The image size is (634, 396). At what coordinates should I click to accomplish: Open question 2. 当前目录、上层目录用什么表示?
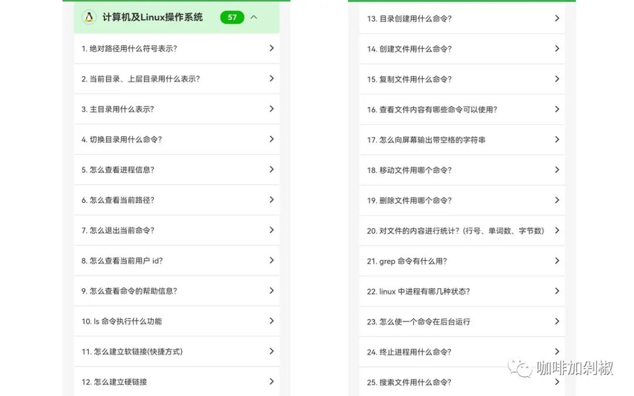point(177,78)
